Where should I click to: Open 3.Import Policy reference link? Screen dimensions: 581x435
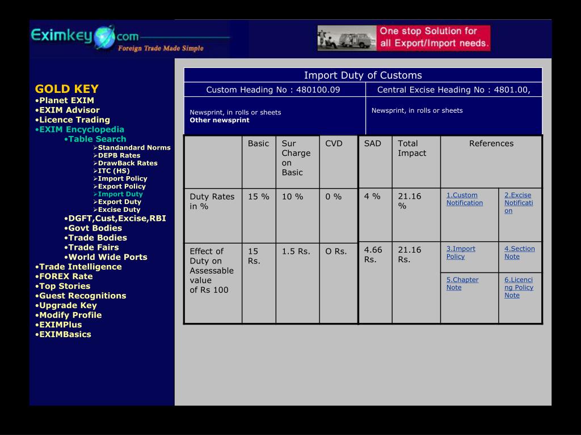(461, 253)
